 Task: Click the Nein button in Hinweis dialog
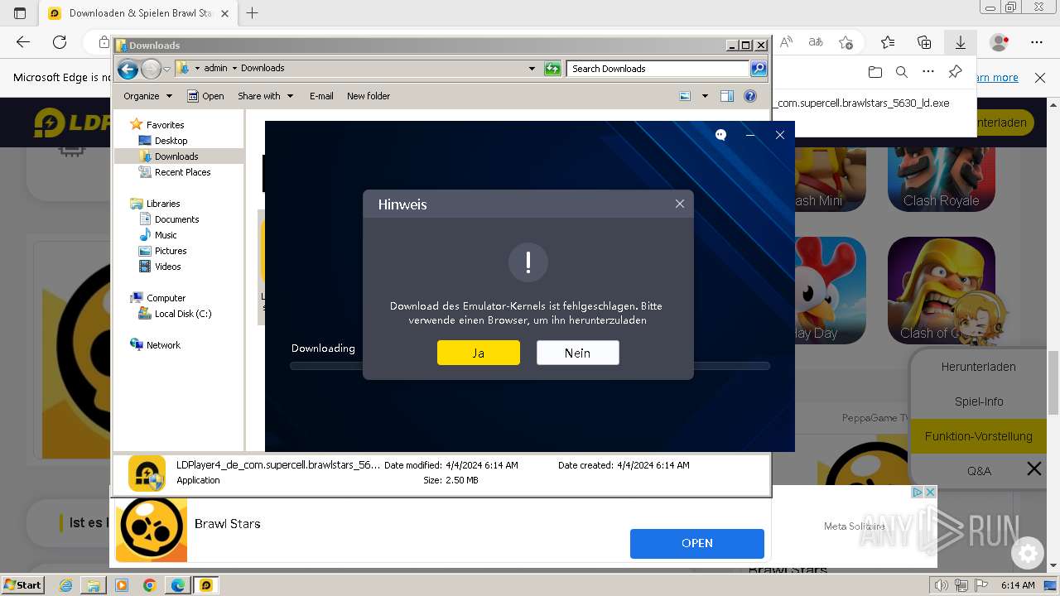[x=577, y=353]
